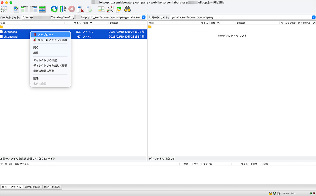
Task: Choose アップロード from the context menu
Action: click(46, 35)
